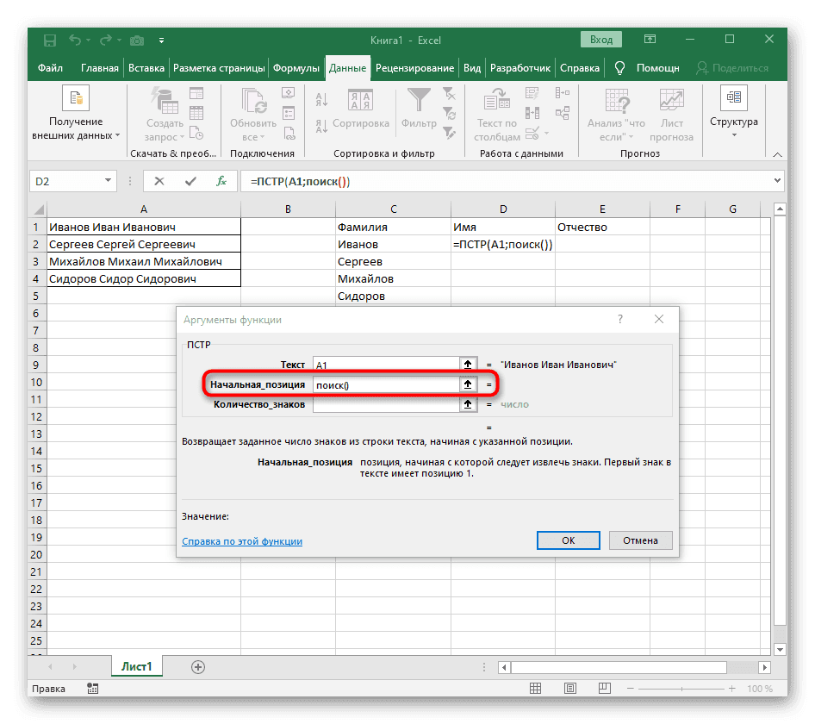Image resolution: width=815 pixels, height=724 pixels.
Task: Confirm the dialog with OK
Action: [568, 540]
